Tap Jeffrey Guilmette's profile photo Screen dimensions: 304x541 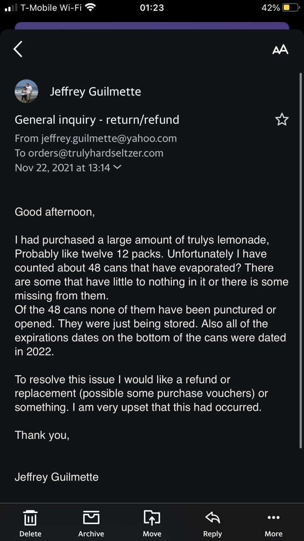click(27, 92)
